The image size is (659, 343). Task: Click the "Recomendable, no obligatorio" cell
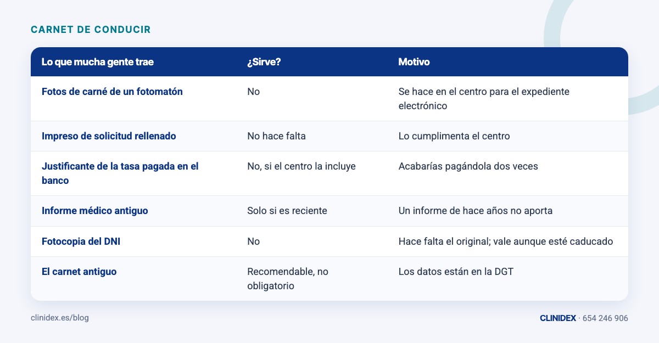tap(288, 279)
